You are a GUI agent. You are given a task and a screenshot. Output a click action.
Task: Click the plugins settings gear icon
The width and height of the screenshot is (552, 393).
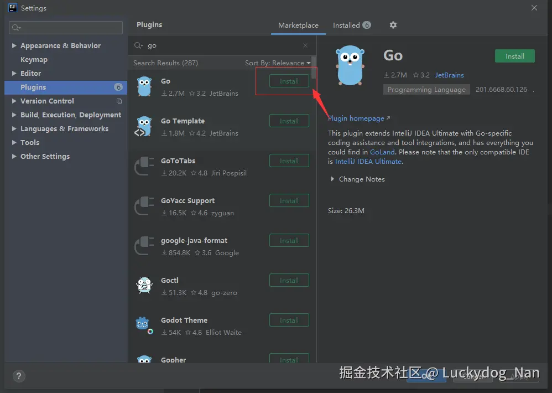coord(393,25)
